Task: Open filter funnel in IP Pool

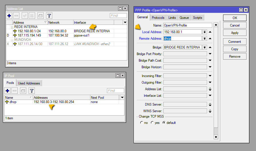Action: pyautogui.click(x=32, y=91)
